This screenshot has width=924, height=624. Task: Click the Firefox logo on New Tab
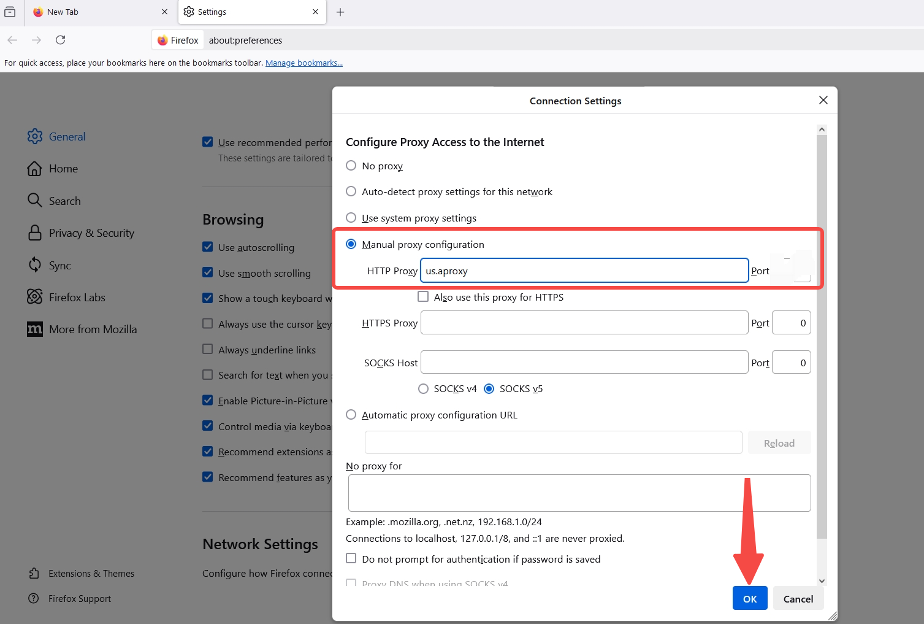(x=38, y=12)
